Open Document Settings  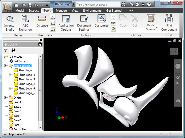(x=84, y=23)
